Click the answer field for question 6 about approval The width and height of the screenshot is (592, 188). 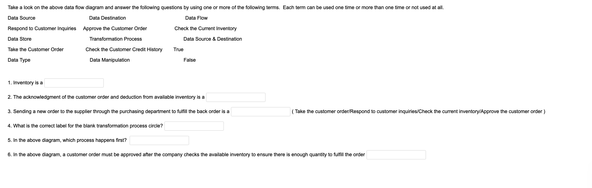(396, 155)
